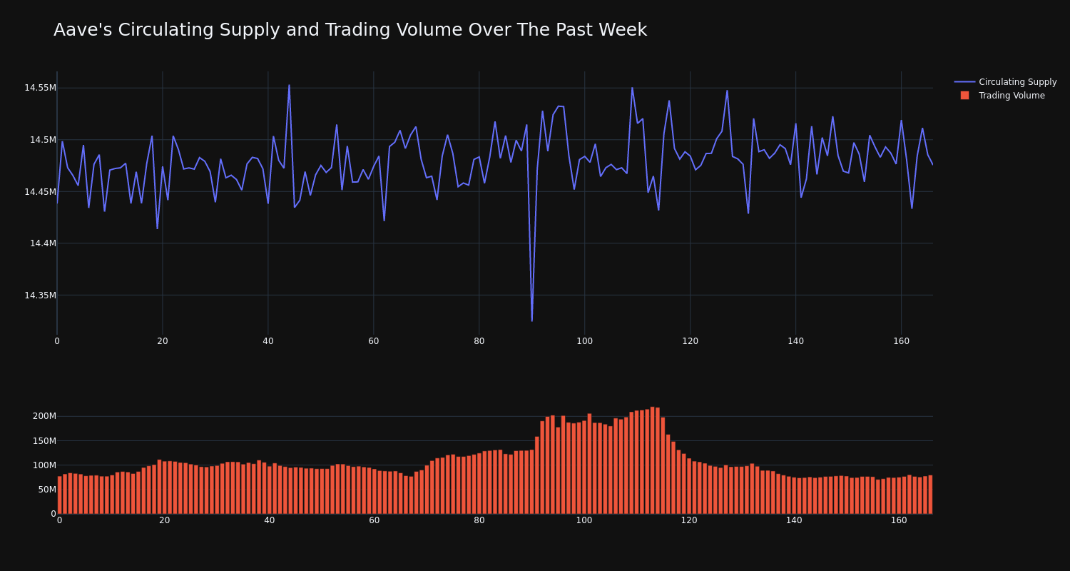The height and width of the screenshot is (571, 1070).
Task: Click x-axis label 160 under supply chart
Action: tap(902, 341)
